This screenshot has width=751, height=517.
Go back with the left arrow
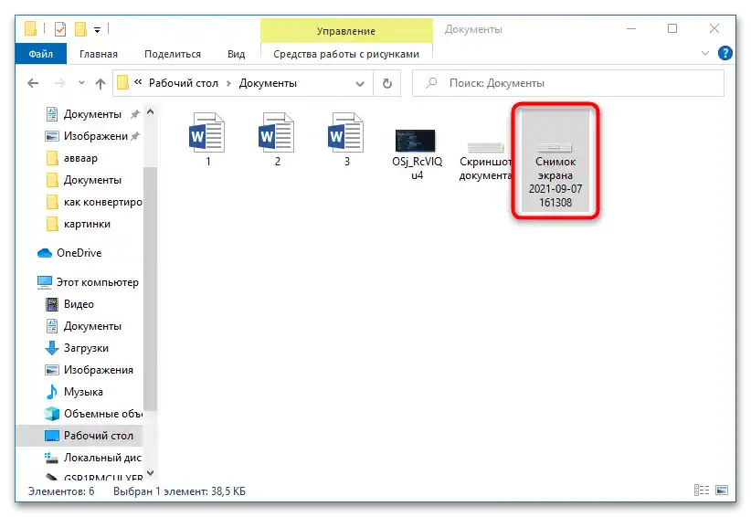pyautogui.click(x=33, y=83)
